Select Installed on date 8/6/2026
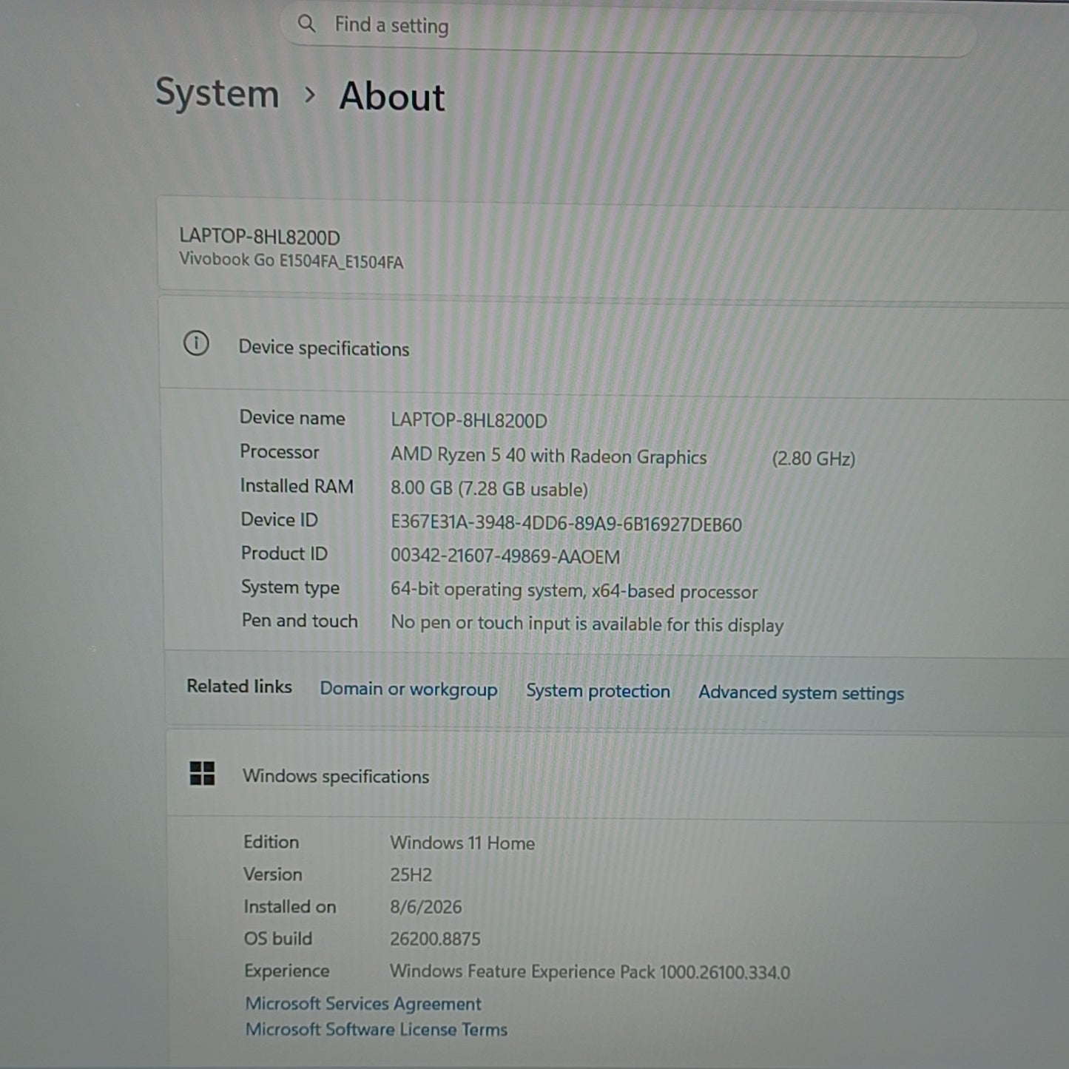1069x1069 pixels. (425, 907)
